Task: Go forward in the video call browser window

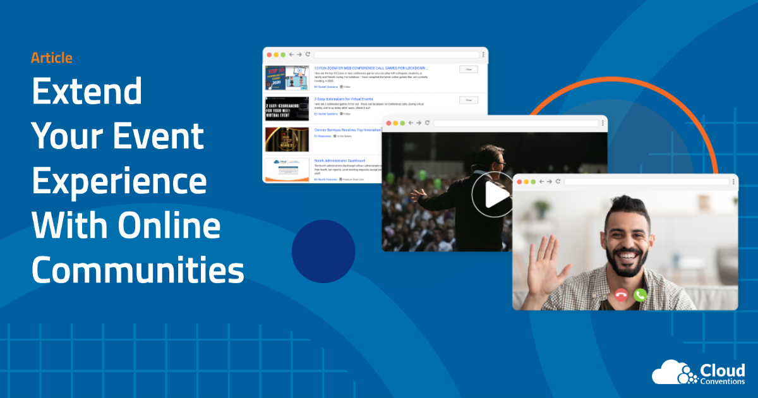Action: pos(550,181)
